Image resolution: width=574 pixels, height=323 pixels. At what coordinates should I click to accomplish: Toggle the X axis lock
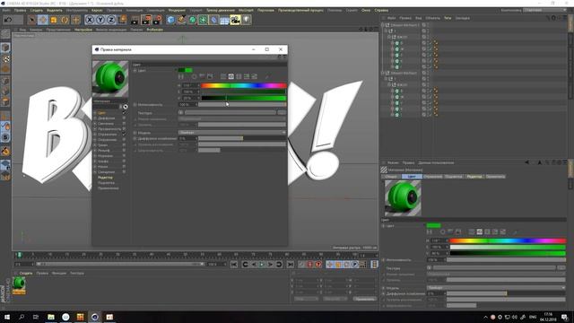point(90,20)
